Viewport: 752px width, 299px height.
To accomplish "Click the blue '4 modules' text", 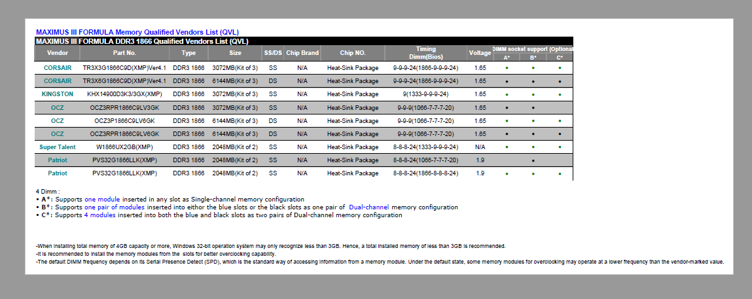I will click(99, 216).
